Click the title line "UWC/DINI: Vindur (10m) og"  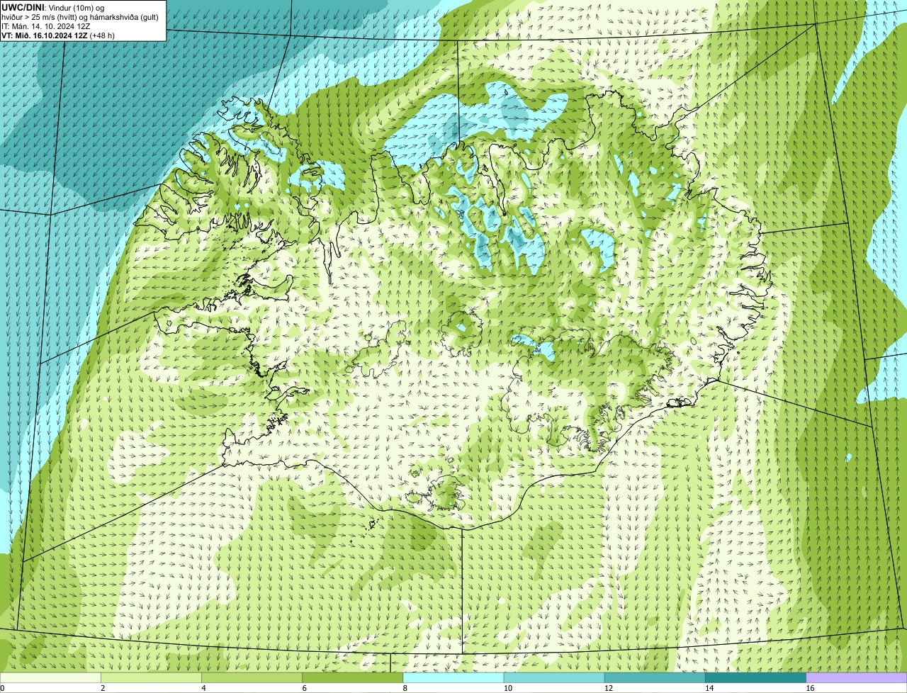53,7
